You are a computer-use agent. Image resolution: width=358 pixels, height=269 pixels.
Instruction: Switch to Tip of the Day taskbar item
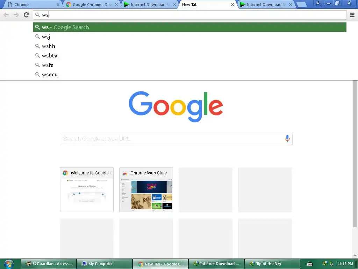pos(272,264)
